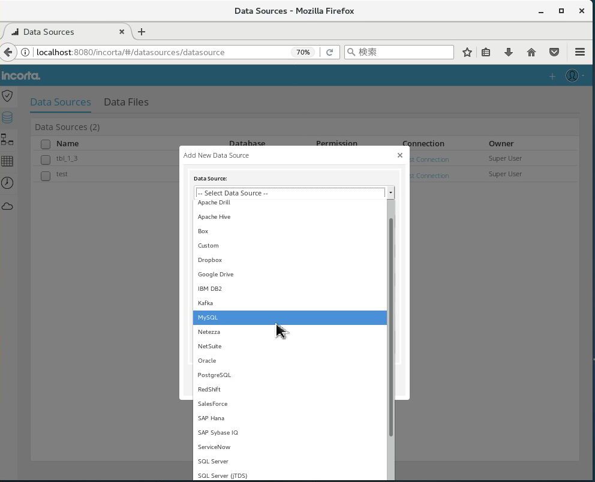Open the Business Schema grid icon in the sidebar
595x482 pixels.
pos(7,161)
